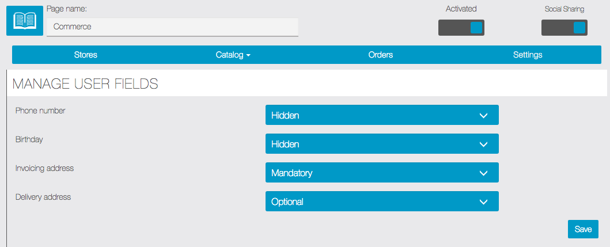Click the Page name label
The height and width of the screenshot is (247, 610).
(x=66, y=9)
